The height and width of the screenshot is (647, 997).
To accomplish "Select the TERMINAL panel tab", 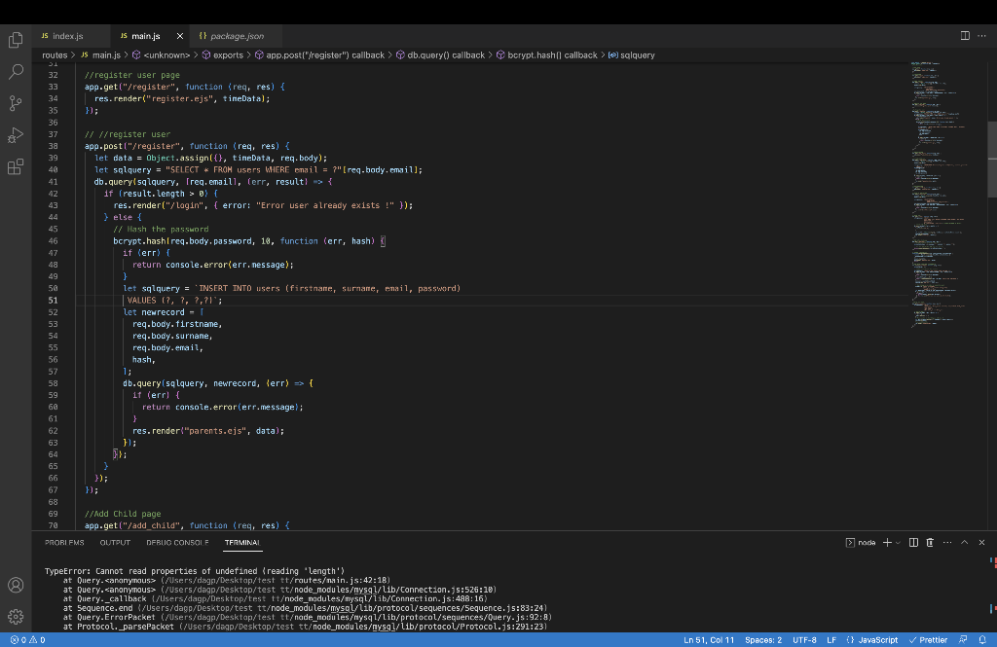I will click(242, 543).
